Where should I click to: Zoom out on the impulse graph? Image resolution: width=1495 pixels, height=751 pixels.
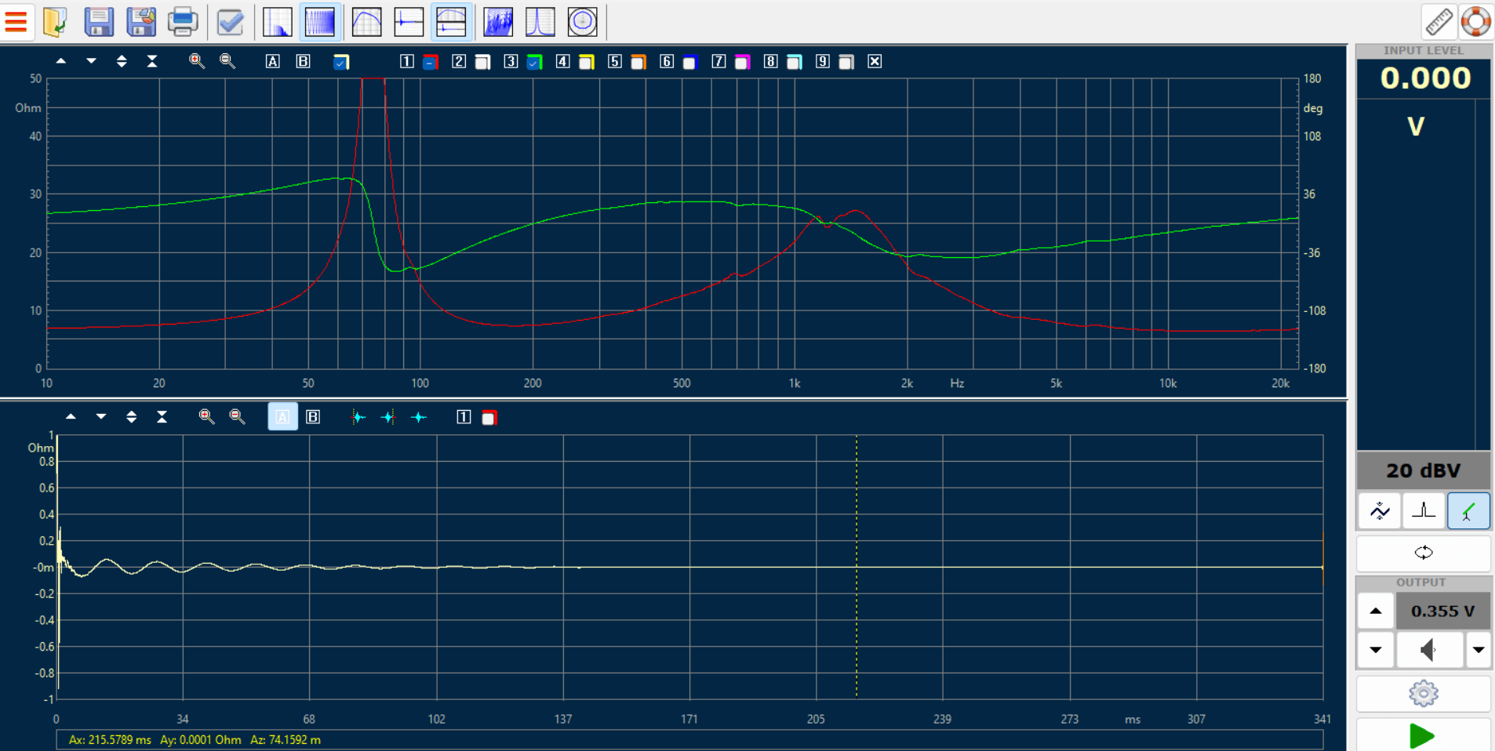[x=237, y=417]
